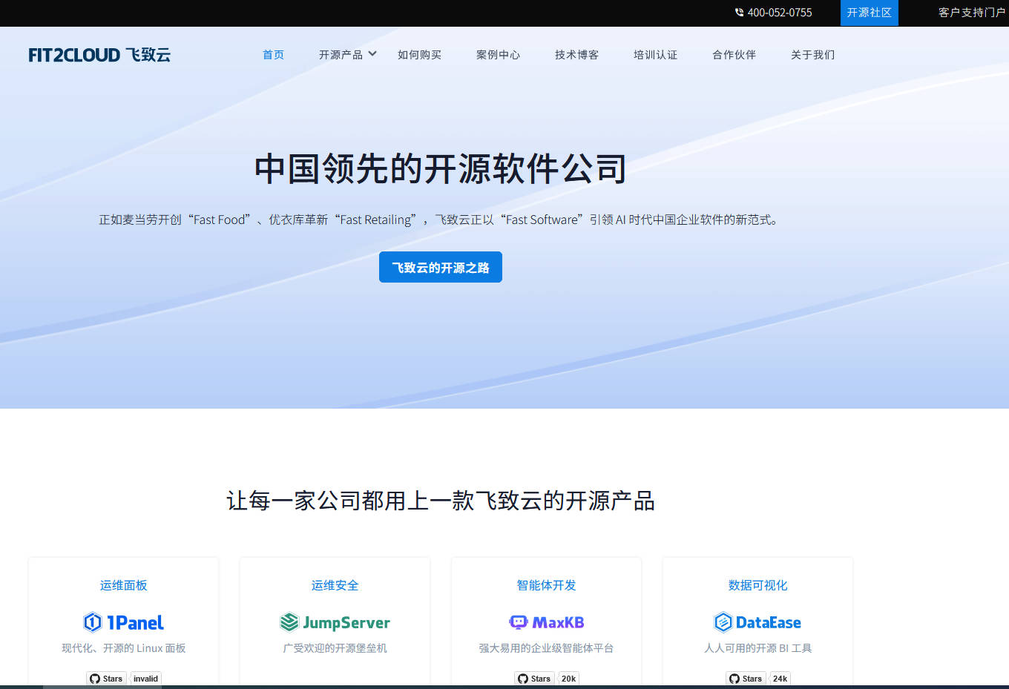Click the JumpServer product logo
The image size is (1009, 689).
click(x=335, y=622)
